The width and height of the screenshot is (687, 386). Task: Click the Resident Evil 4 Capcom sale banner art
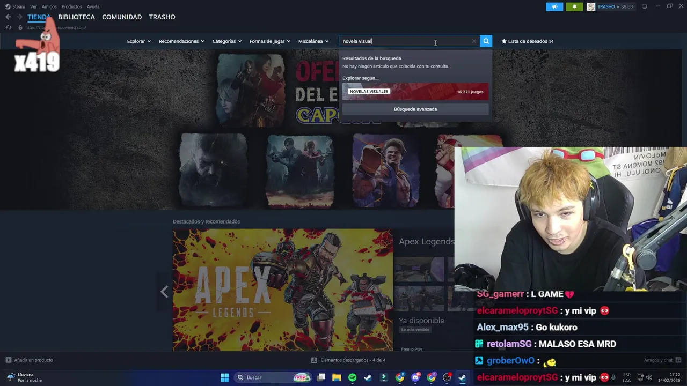pos(251,90)
